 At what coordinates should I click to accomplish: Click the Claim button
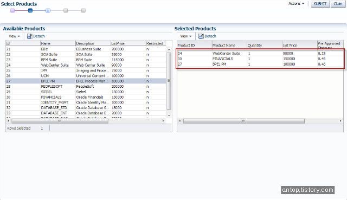tap(338, 4)
